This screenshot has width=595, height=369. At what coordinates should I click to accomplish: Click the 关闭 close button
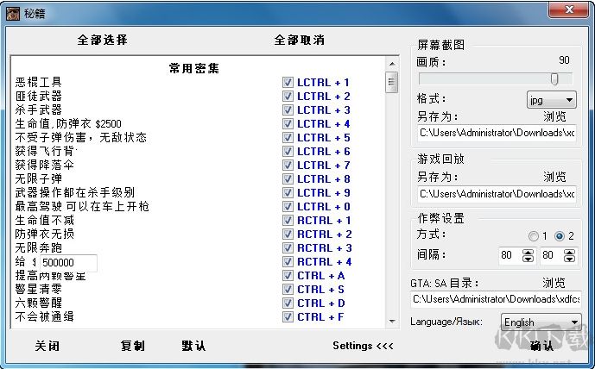coord(47,346)
